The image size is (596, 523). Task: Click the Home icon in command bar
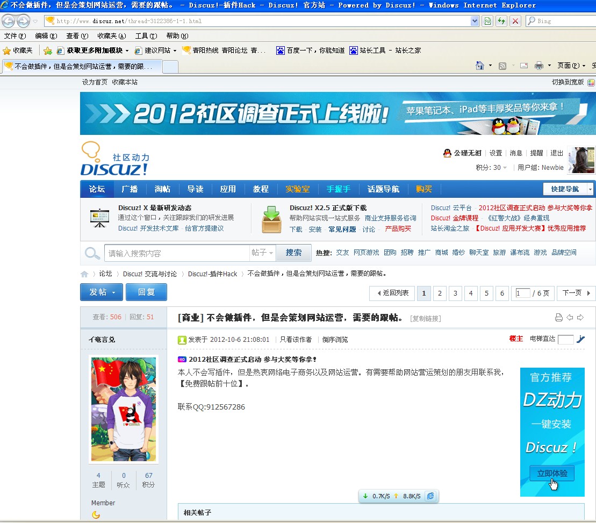pyautogui.click(x=480, y=66)
